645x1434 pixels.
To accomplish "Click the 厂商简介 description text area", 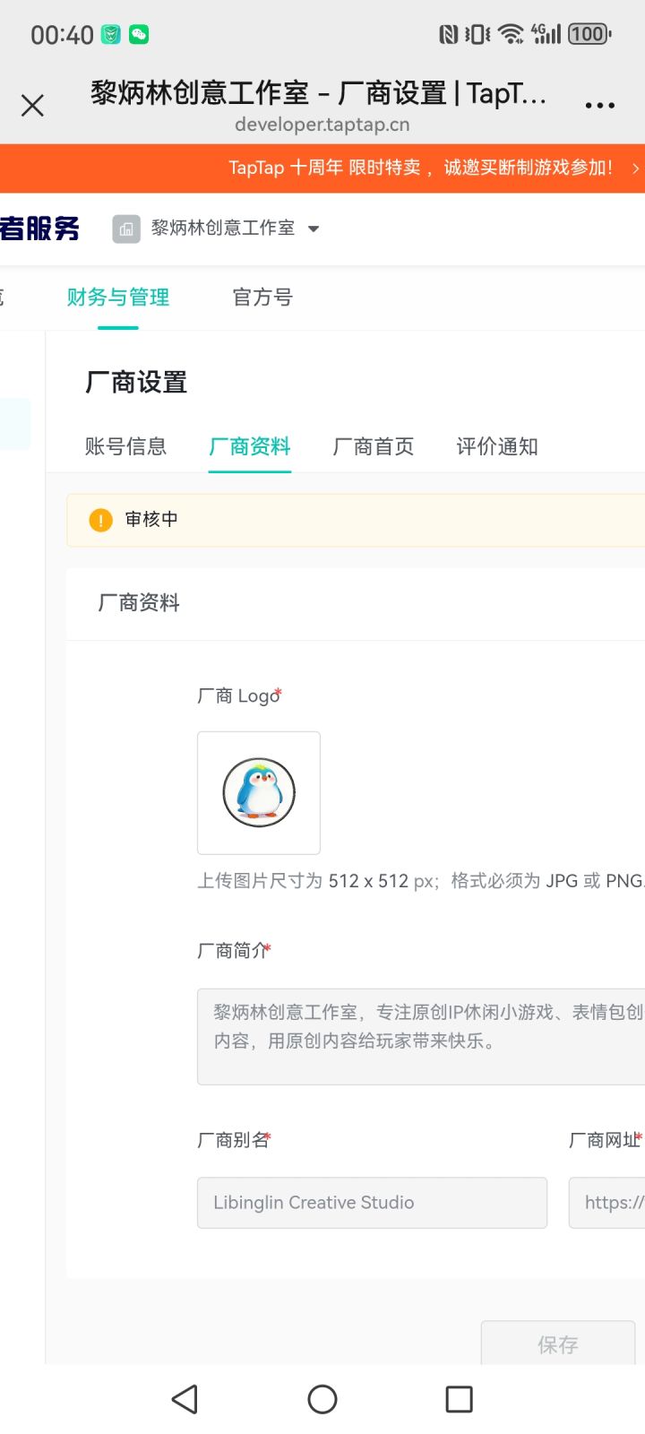I will click(x=421, y=1036).
